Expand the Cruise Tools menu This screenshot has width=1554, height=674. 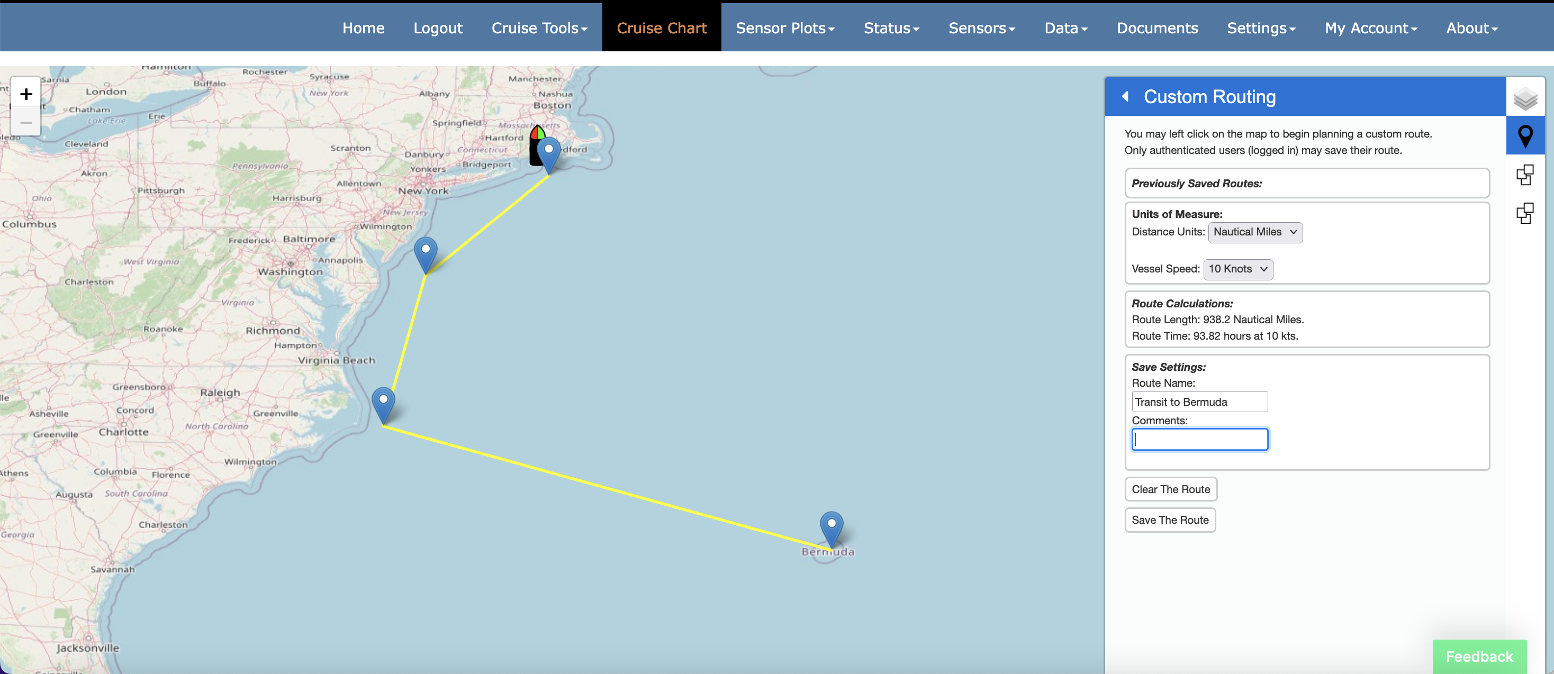coord(539,29)
